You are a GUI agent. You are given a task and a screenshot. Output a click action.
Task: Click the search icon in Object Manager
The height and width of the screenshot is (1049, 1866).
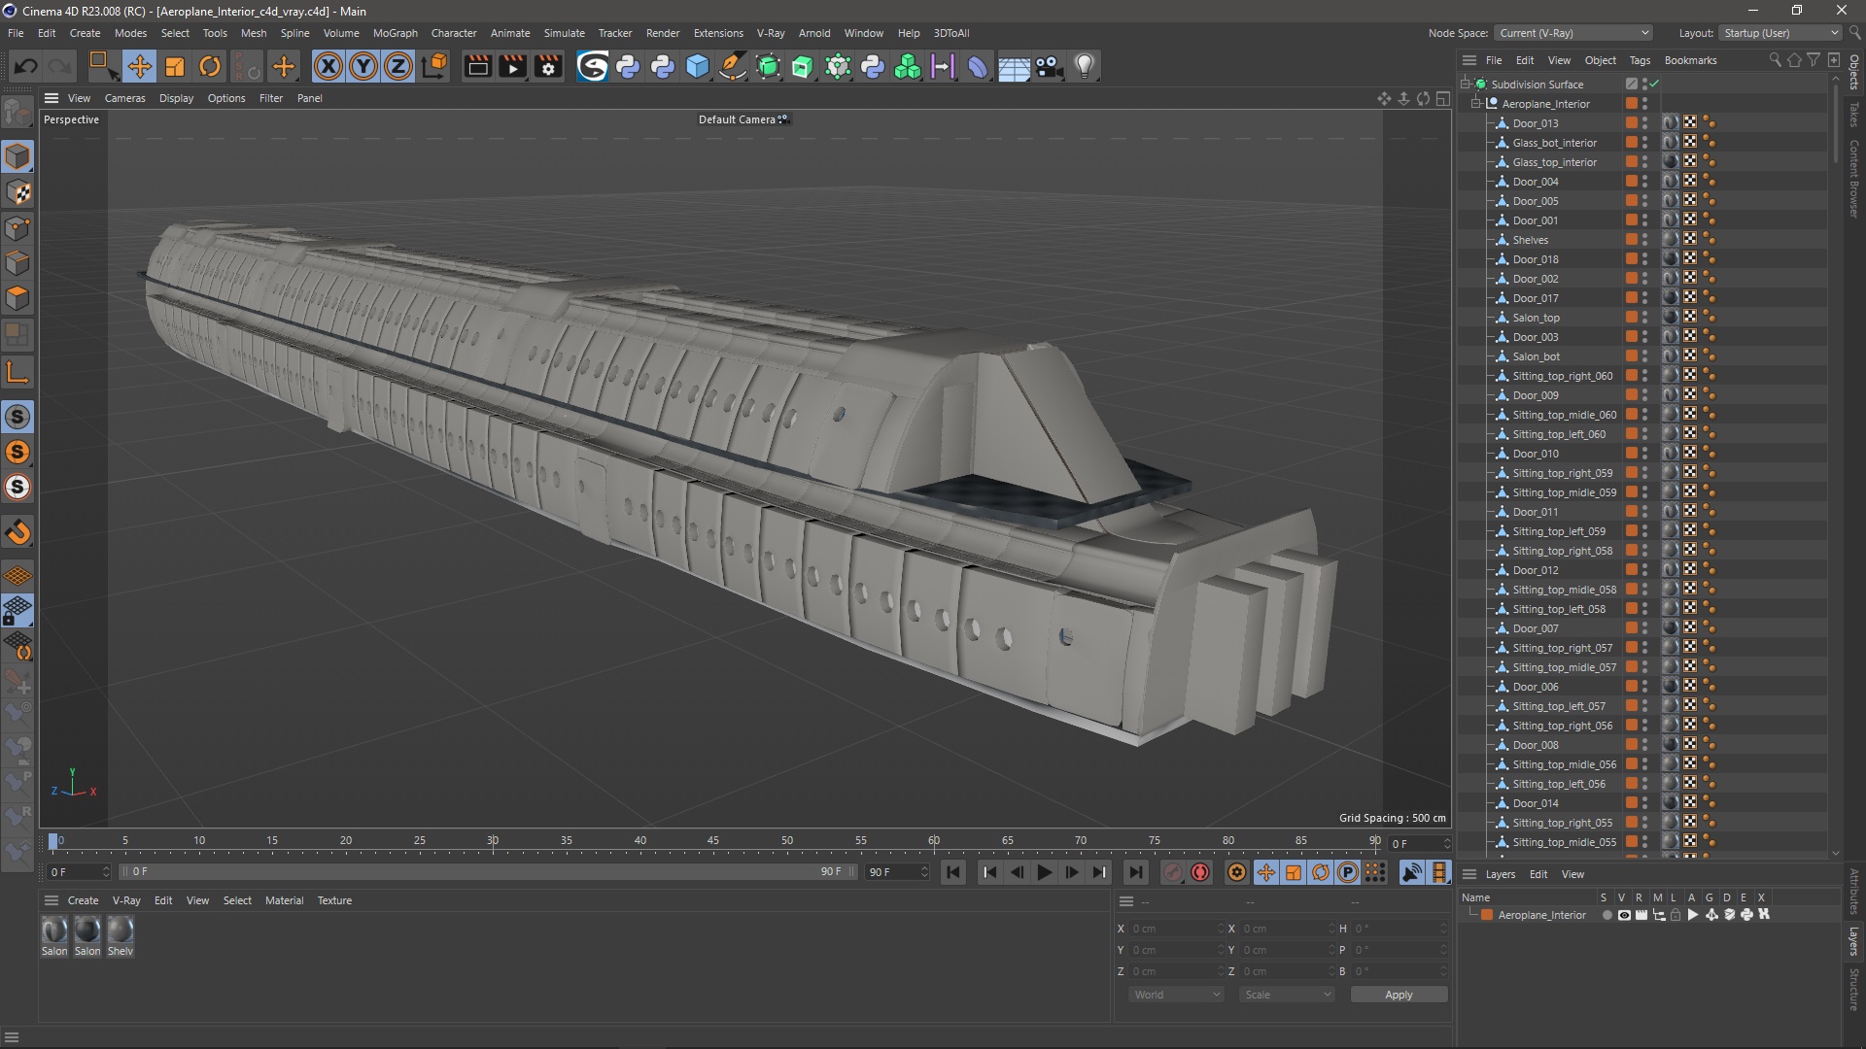point(1775,60)
